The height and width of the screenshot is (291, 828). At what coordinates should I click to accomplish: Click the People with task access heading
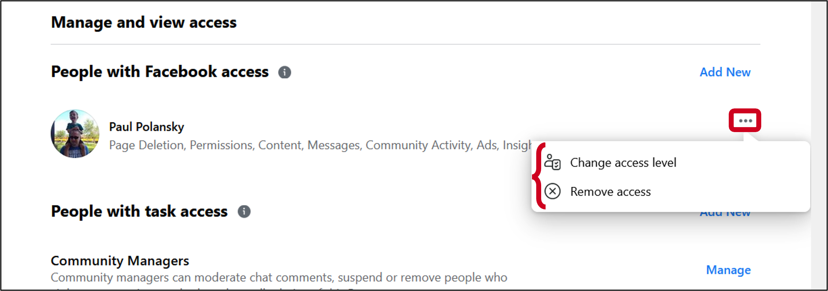click(x=139, y=212)
